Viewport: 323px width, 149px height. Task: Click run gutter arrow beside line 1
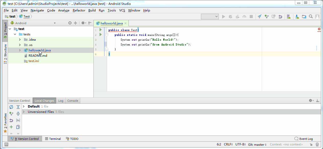pos(101,30)
